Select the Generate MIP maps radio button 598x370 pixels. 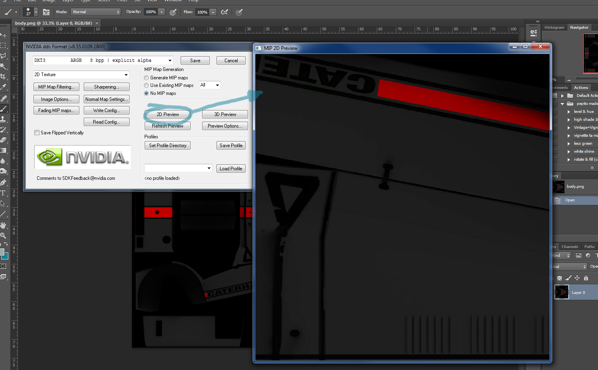click(146, 77)
